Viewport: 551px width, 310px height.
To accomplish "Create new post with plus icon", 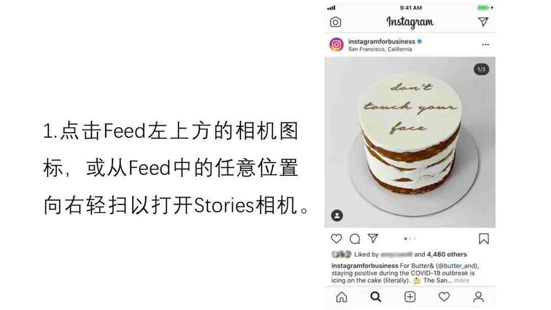I will click(x=410, y=297).
